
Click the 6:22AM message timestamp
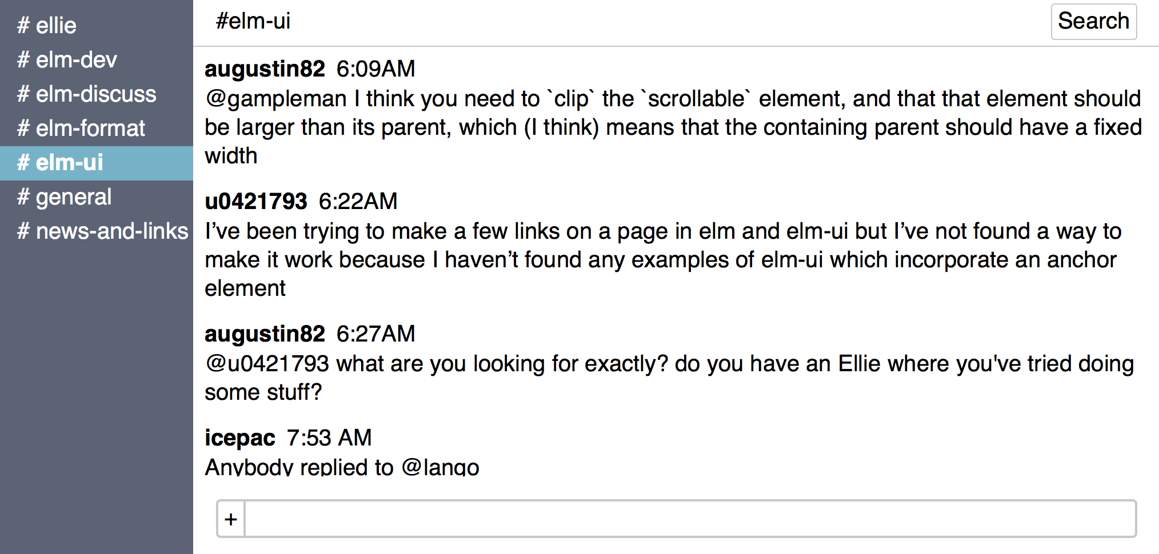coord(358,202)
